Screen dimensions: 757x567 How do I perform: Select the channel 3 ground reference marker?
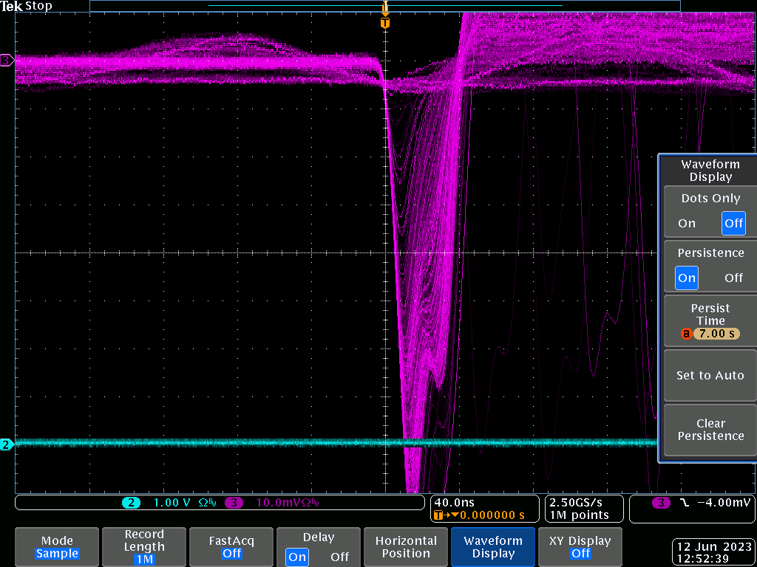click(7, 60)
